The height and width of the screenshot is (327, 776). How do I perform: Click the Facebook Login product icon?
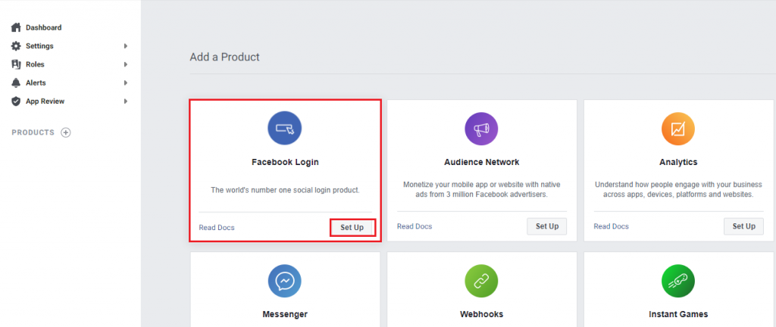pyautogui.click(x=285, y=129)
